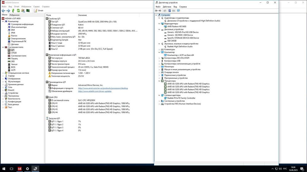This screenshot has width=307, height=172.
Task: Click the users icon in AIDA64 toolbar
Action: pos(23,10)
